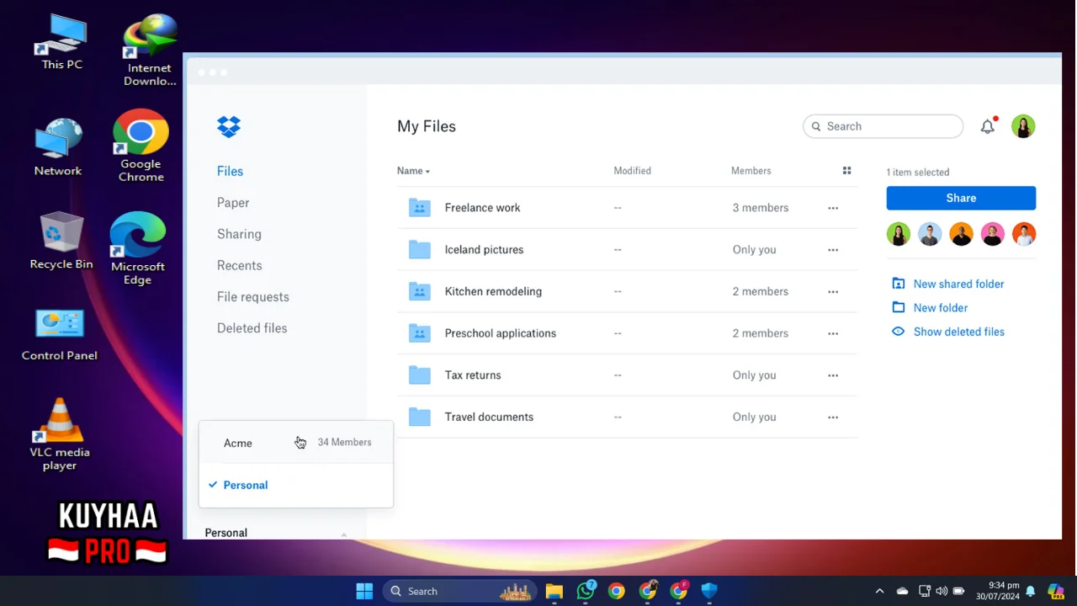Click the 3 members cell
The height and width of the screenshot is (606, 1077).
point(760,208)
